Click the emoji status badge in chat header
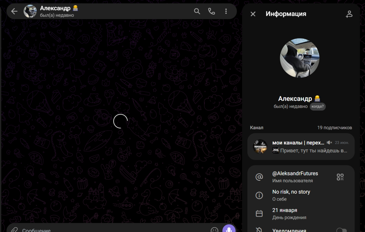 75,8
